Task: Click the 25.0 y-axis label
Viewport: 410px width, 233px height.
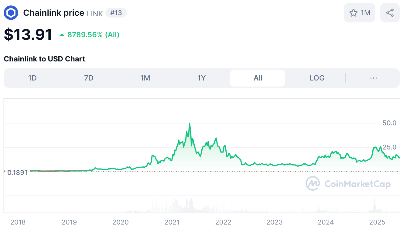Action: click(x=389, y=147)
